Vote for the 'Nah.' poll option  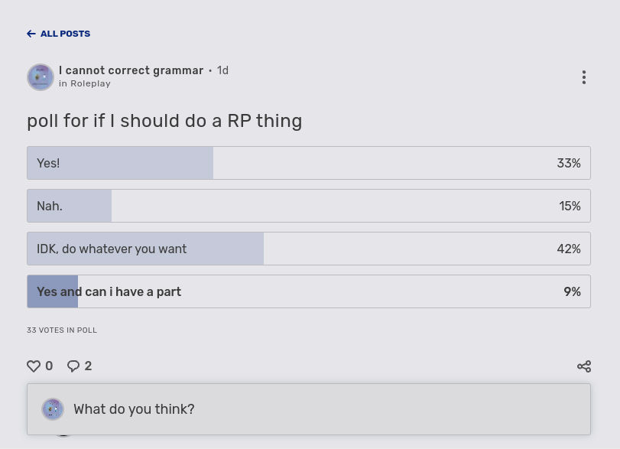coord(308,206)
